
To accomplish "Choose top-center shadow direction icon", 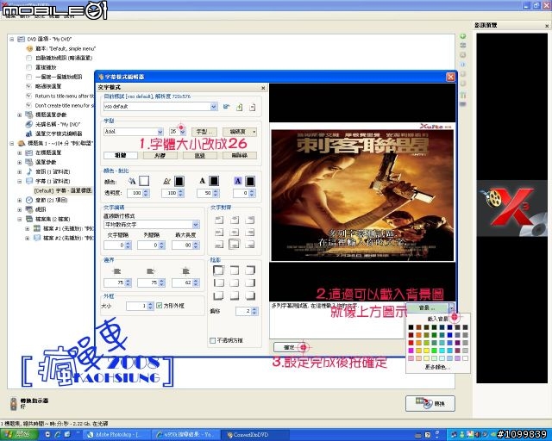I will tap(235, 270).
